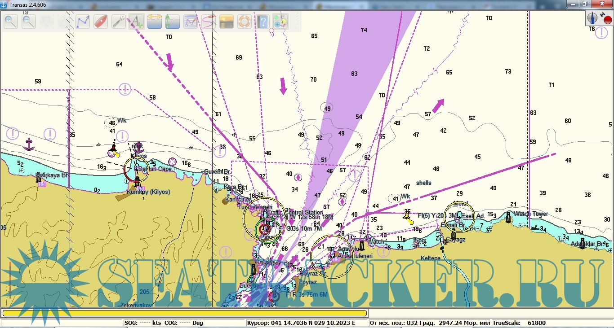Image resolution: width=614 pixels, height=328 pixels.
Task: Open settings with the wrench icon
Action: pos(118,22)
